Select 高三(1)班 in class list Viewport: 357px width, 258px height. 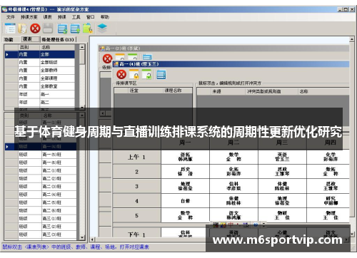pos(41,219)
